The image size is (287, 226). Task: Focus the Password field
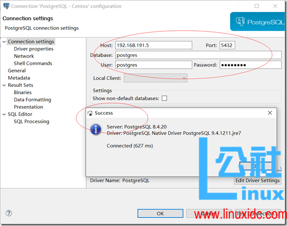246,65
